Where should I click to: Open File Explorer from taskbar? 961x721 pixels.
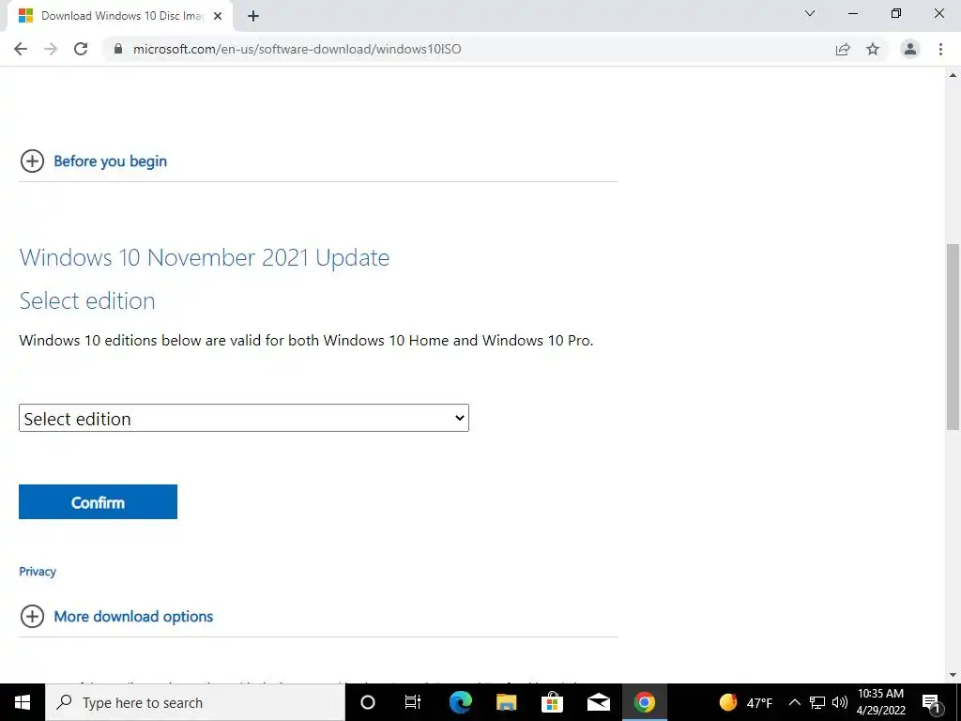506,702
